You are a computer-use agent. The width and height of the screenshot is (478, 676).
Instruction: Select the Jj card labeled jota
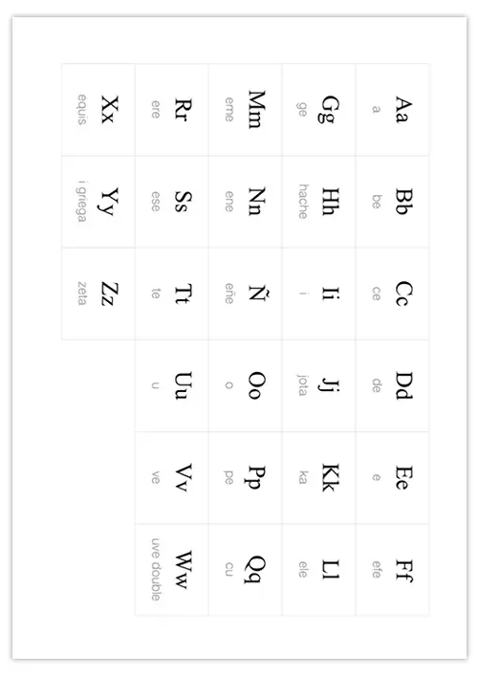point(319,385)
